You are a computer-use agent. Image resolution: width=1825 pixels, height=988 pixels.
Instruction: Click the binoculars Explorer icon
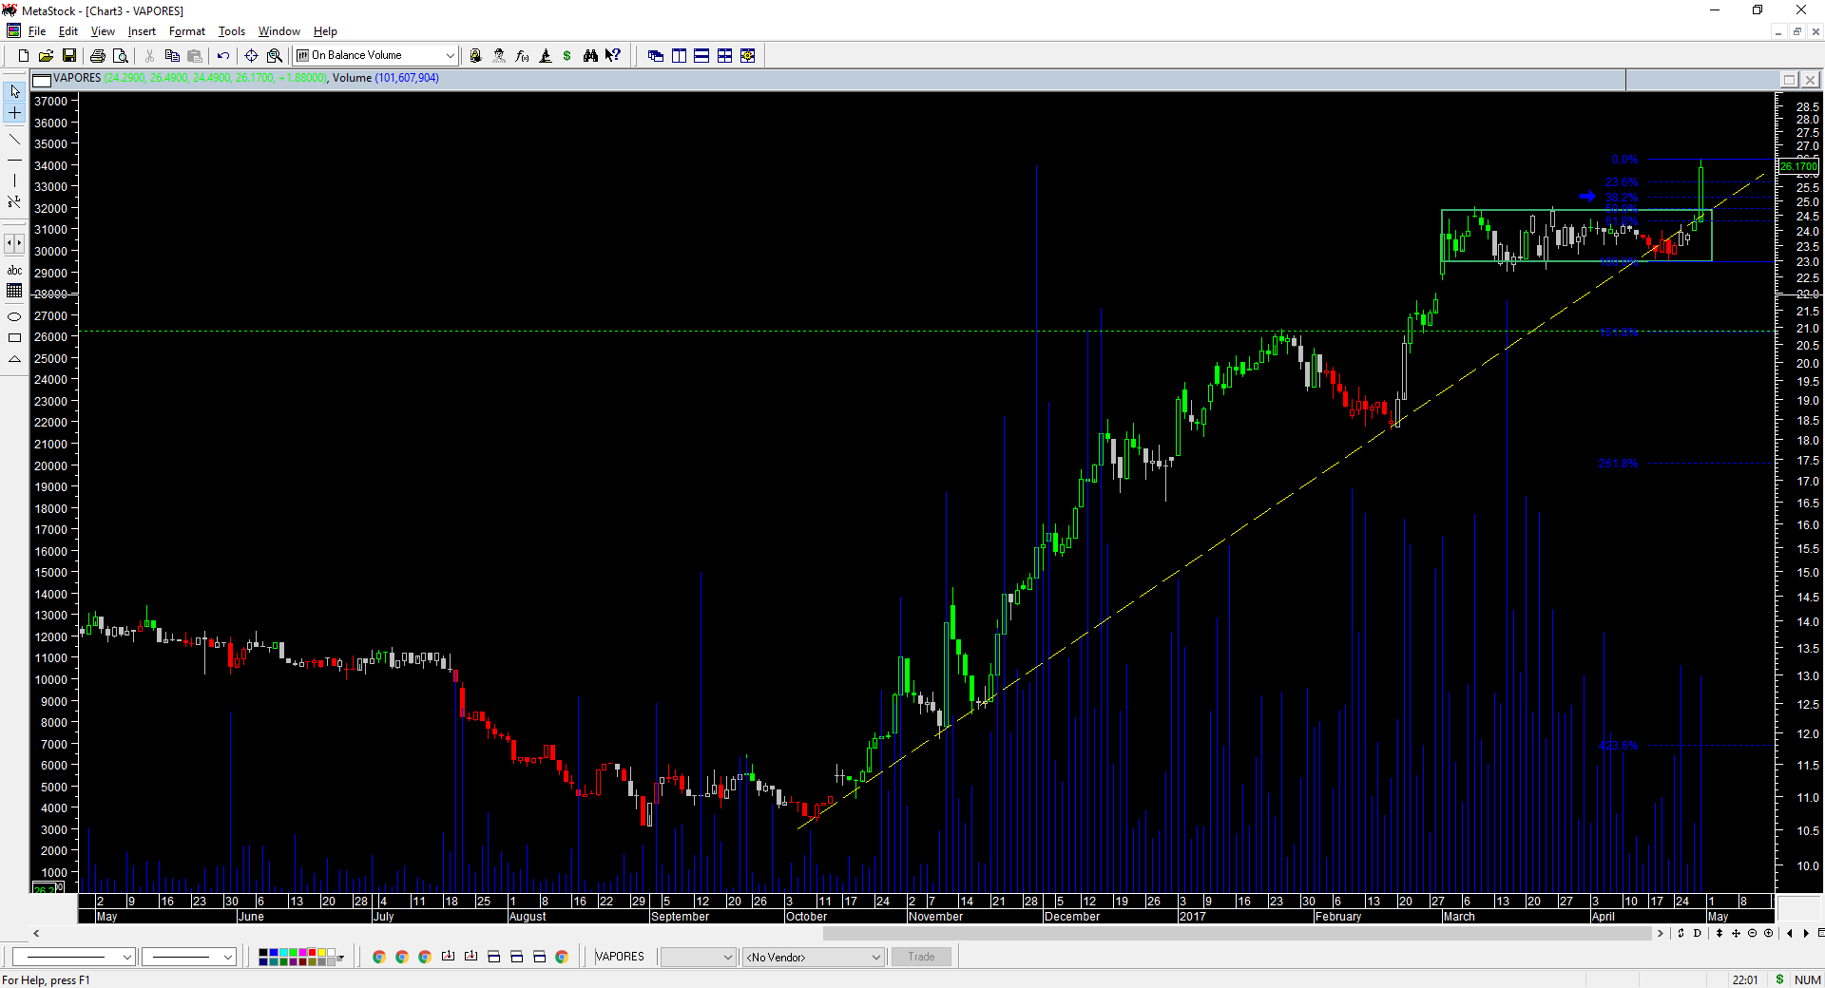590,56
